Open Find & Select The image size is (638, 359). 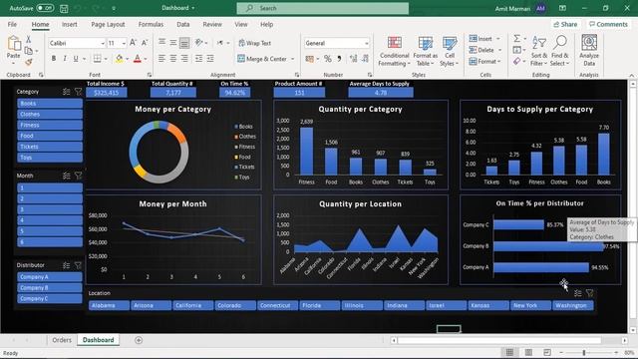(560, 51)
